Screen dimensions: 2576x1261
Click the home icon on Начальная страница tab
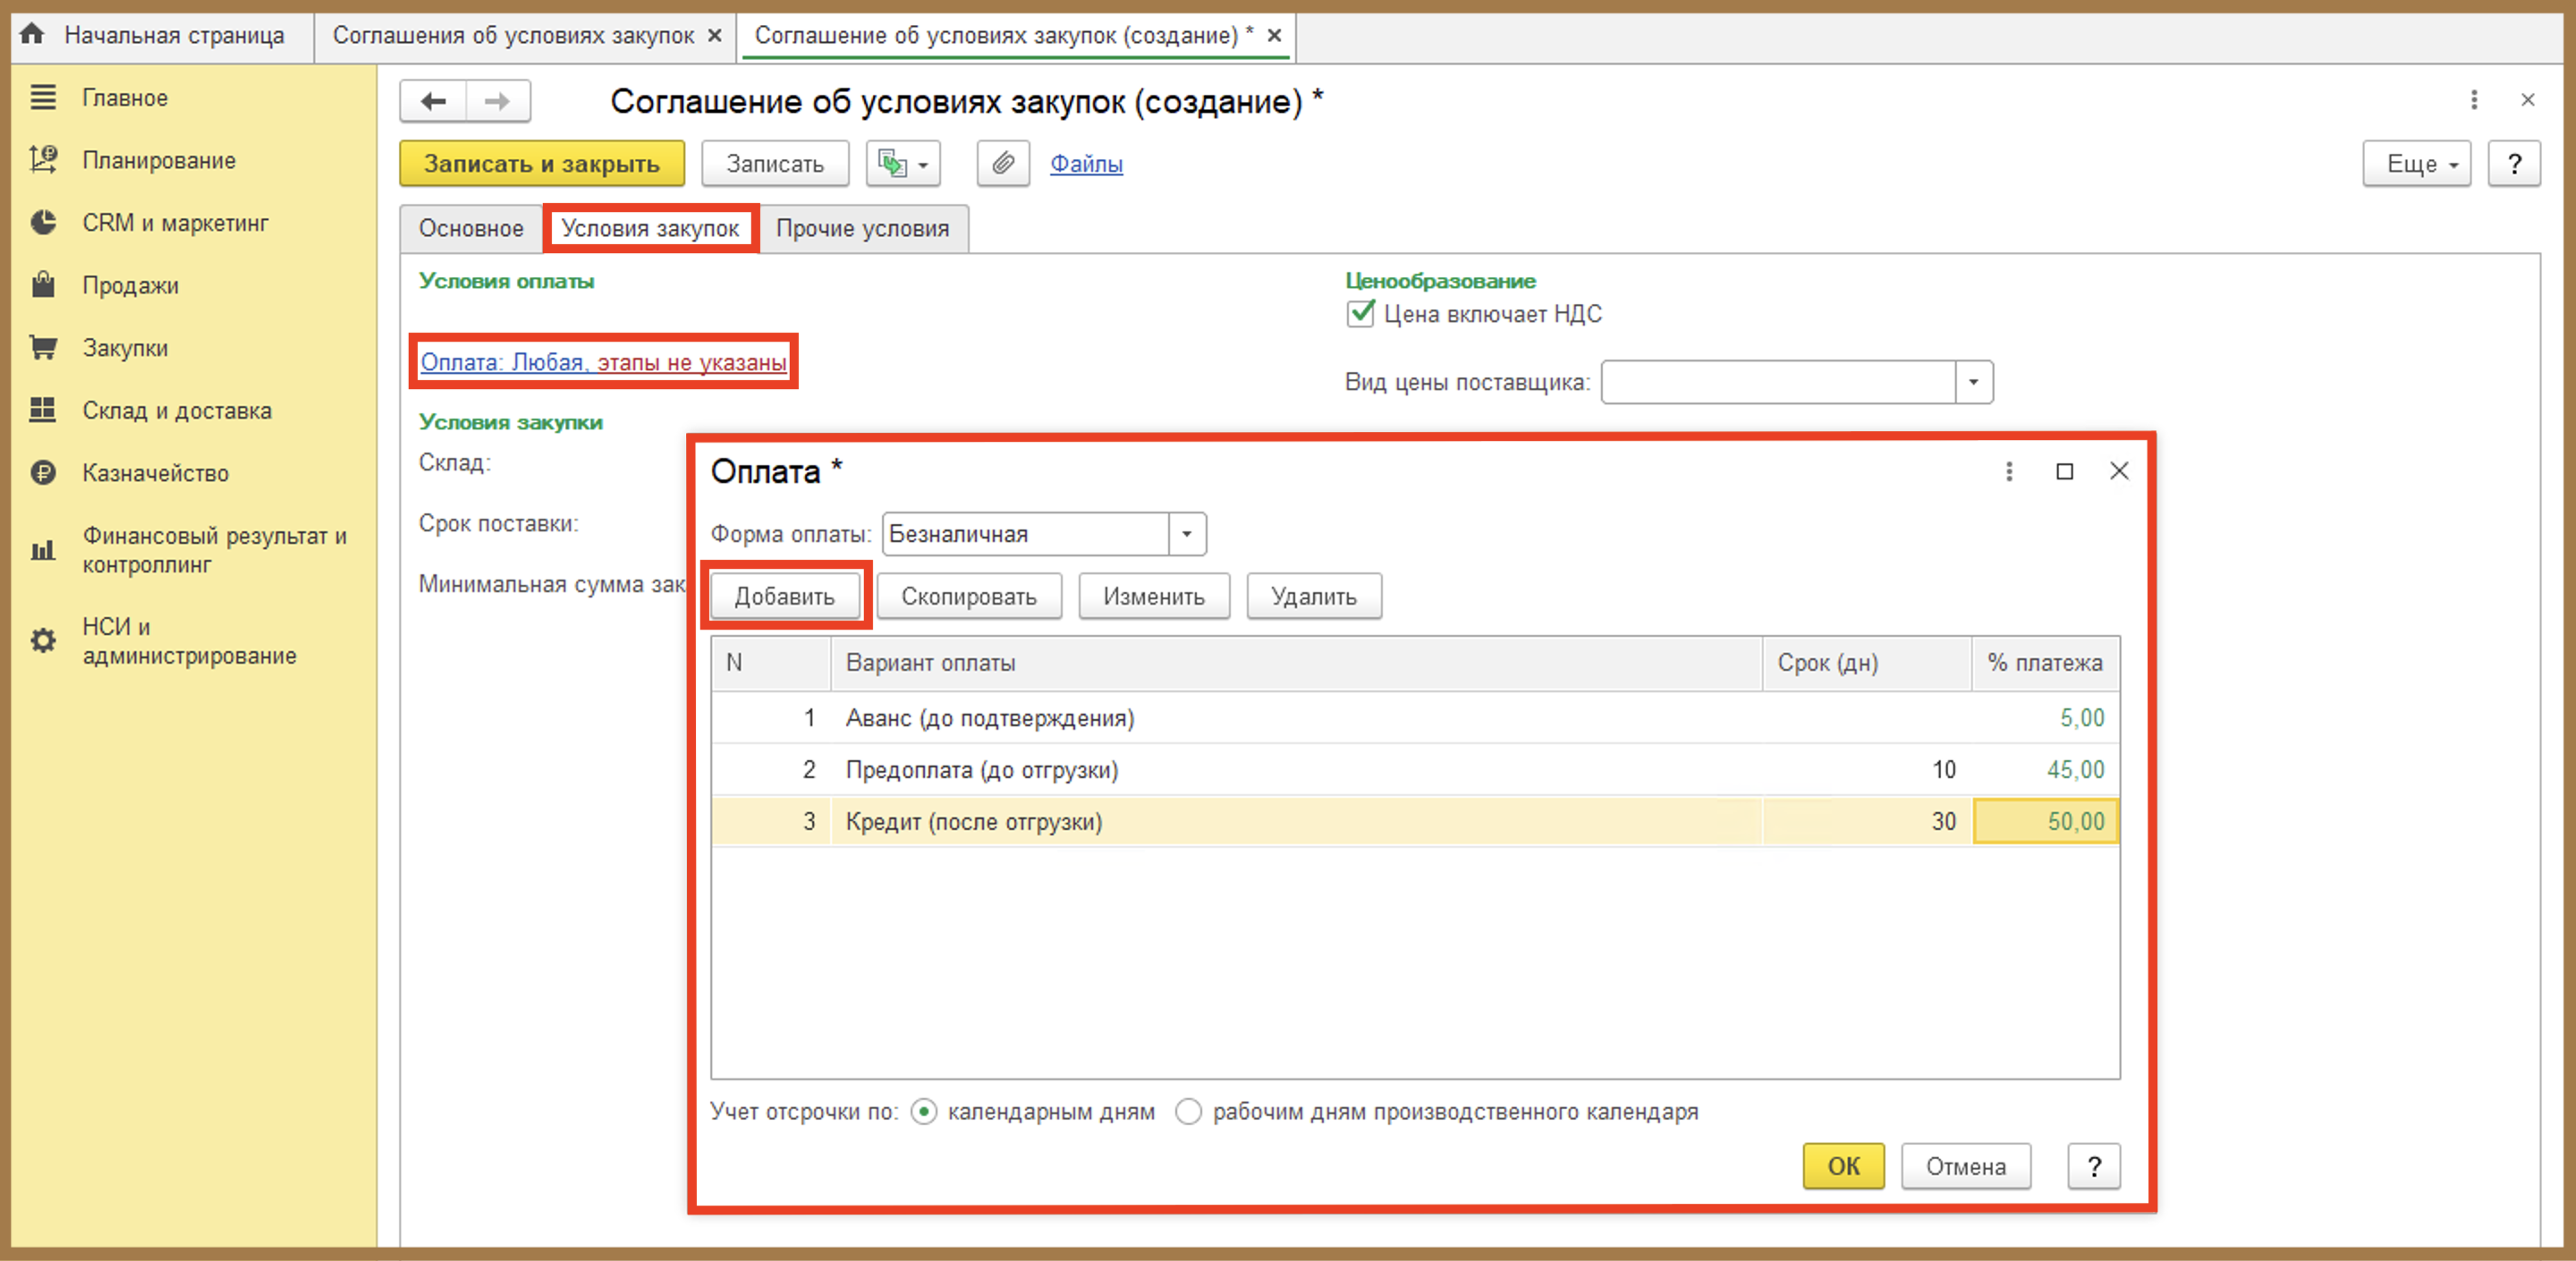tap(32, 34)
